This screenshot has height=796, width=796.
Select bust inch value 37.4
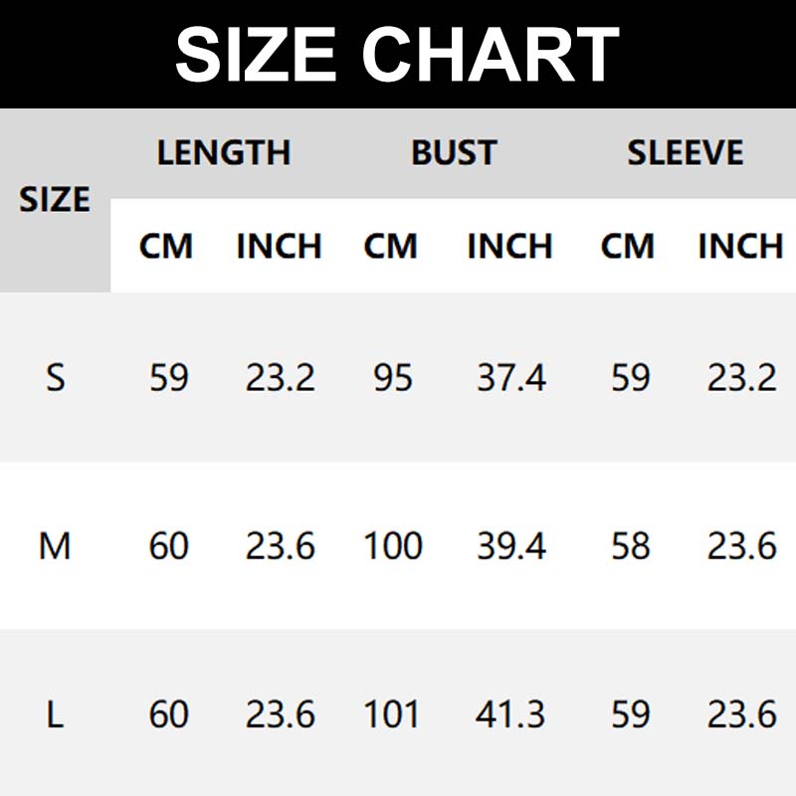(x=511, y=378)
